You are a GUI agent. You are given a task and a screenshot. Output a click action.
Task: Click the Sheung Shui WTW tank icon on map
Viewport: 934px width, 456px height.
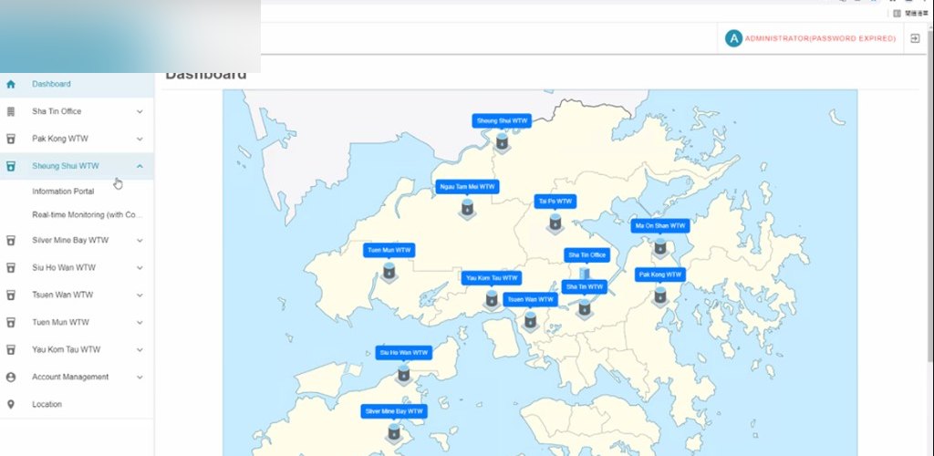[503, 141]
